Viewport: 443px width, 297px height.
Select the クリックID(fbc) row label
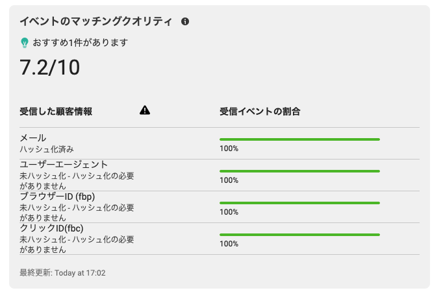click(x=51, y=228)
